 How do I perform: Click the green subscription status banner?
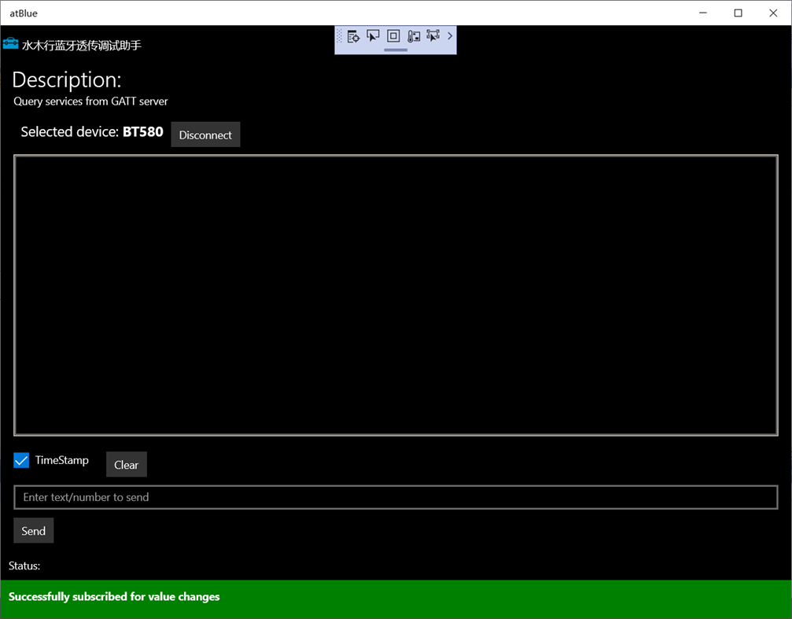pyautogui.click(x=393, y=596)
